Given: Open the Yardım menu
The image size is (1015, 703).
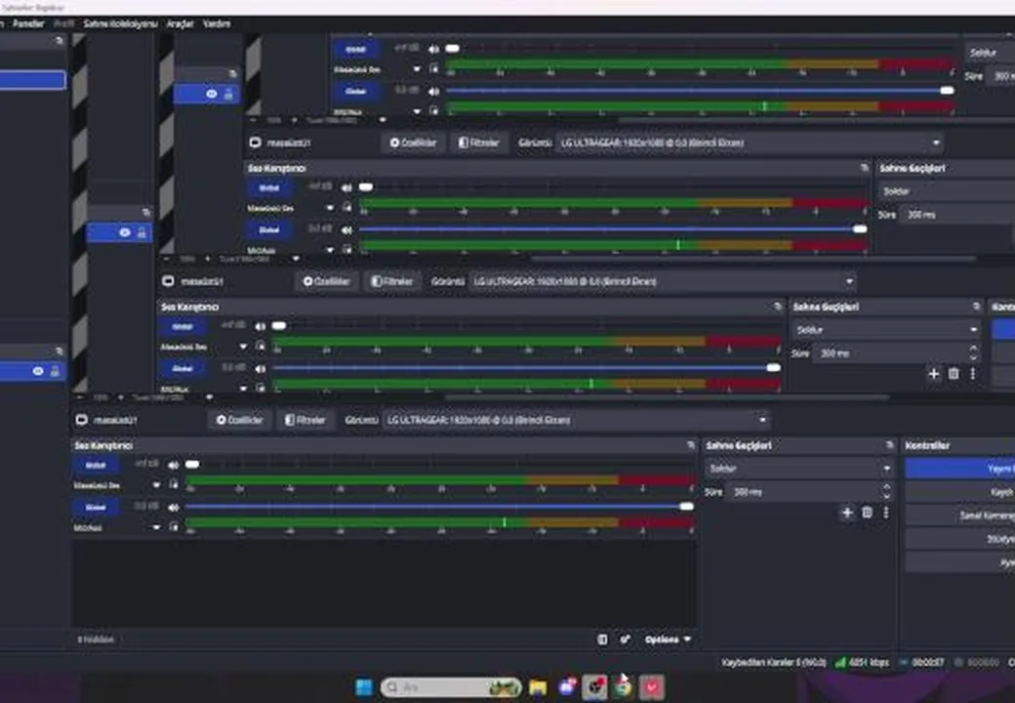Looking at the screenshot, I should pos(217,24).
